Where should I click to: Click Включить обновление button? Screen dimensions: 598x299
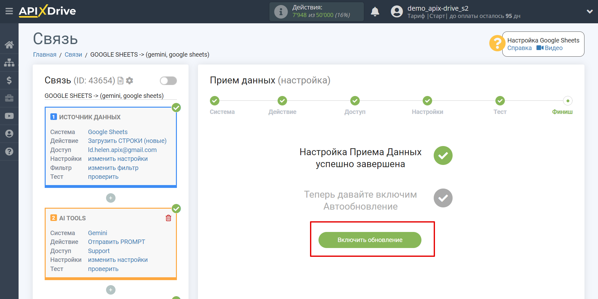(x=370, y=240)
